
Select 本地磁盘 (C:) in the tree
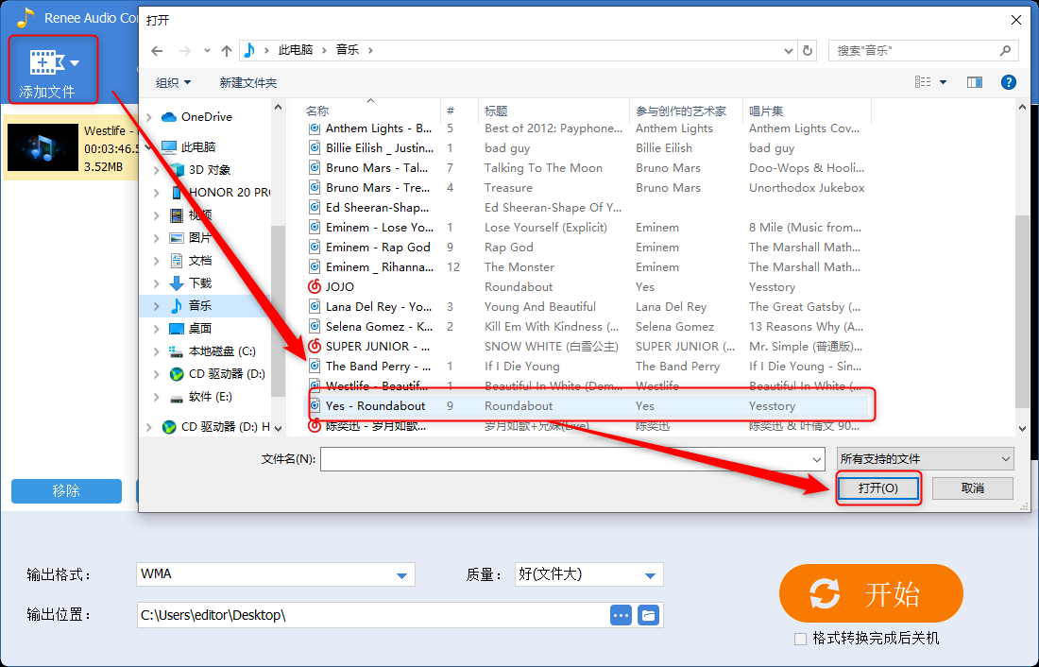221,351
